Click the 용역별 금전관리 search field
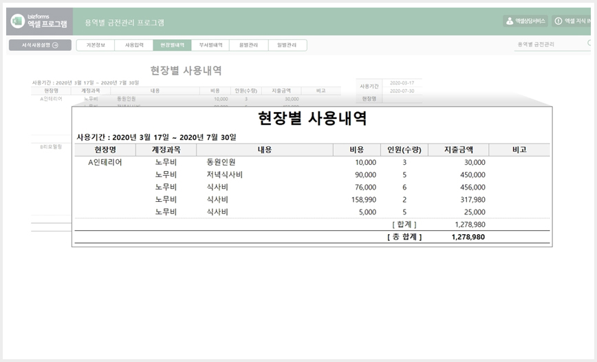This screenshot has height=362, width=597. (552, 45)
